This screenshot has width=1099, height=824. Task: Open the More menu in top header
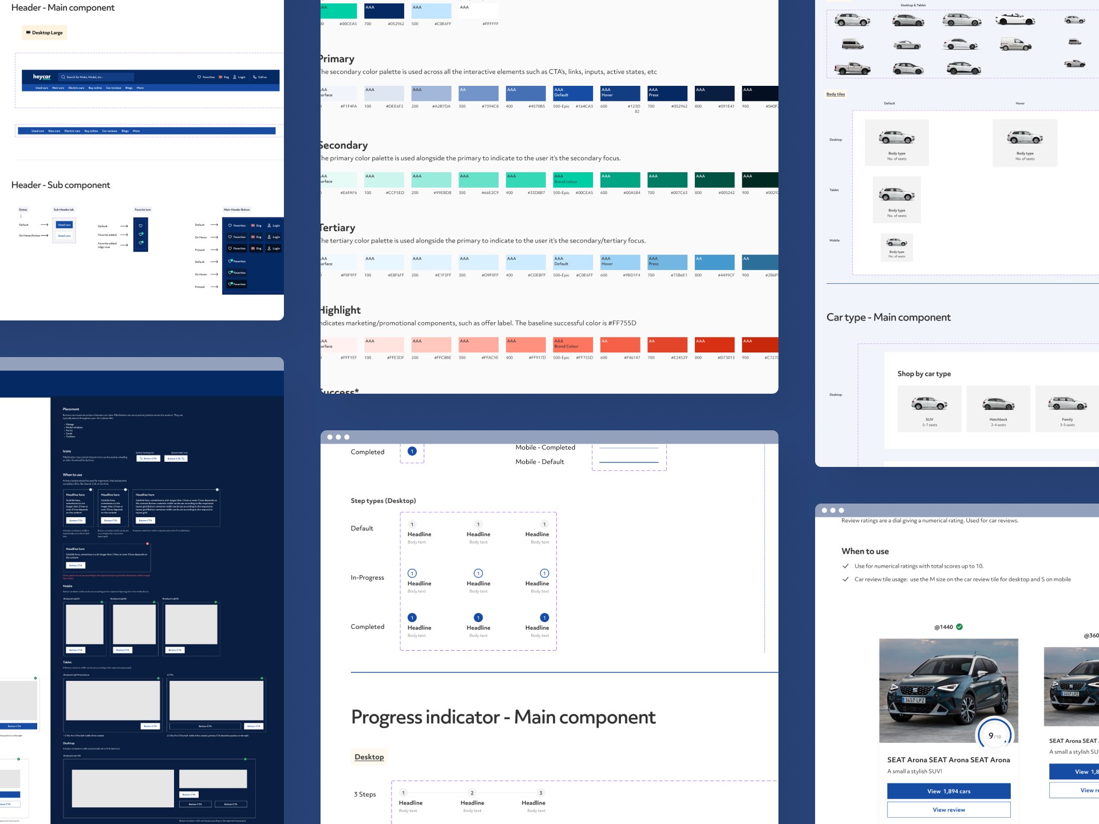tap(140, 88)
